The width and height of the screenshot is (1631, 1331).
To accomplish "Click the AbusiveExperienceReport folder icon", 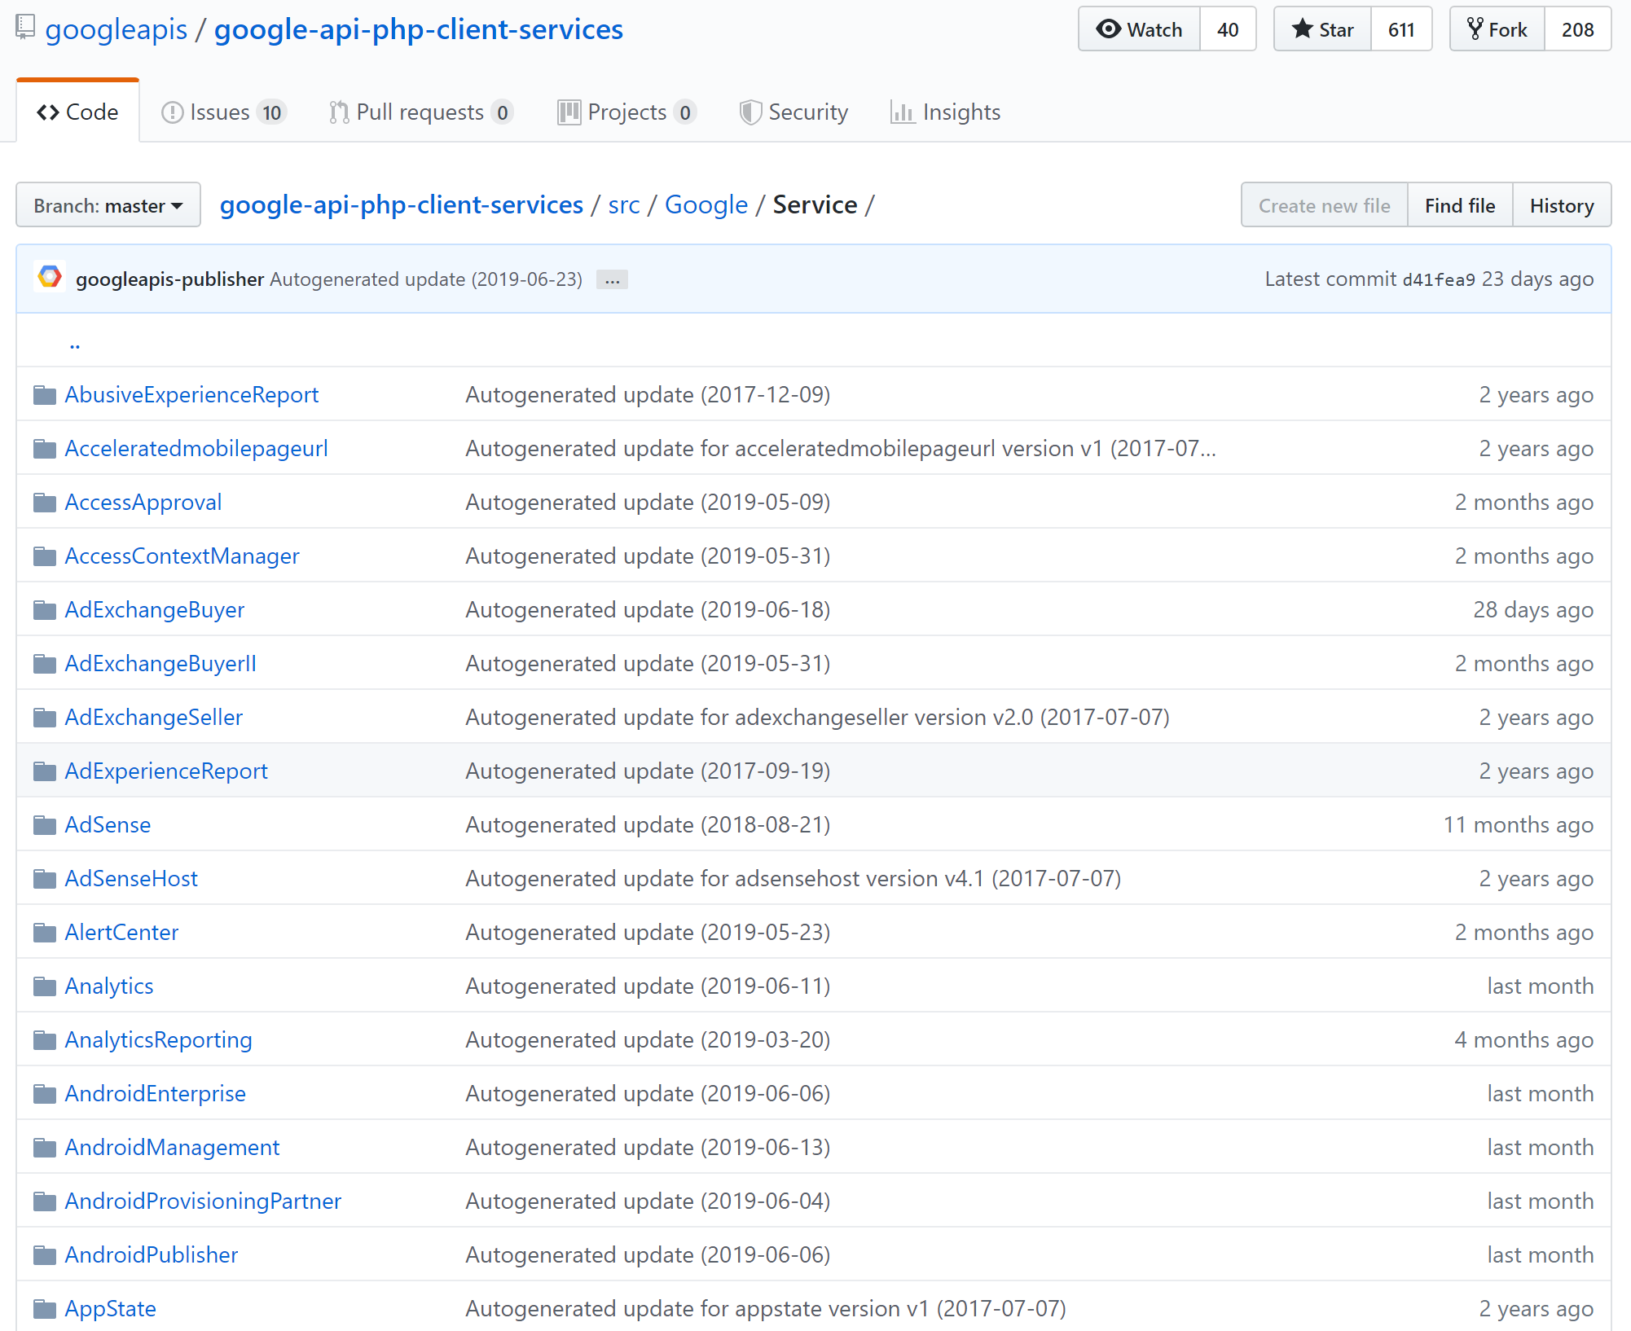I will [45, 395].
